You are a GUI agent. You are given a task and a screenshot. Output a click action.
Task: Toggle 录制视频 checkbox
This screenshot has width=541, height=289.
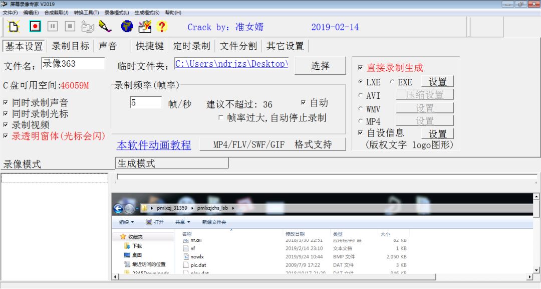(x=5, y=124)
